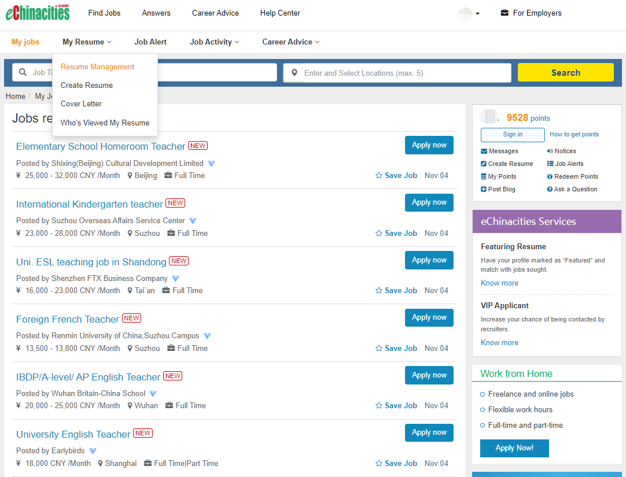Click the verified badge next to Shixing(Beijing) Cultural Development
The height and width of the screenshot is (477, 626).
tap(212, 164)
